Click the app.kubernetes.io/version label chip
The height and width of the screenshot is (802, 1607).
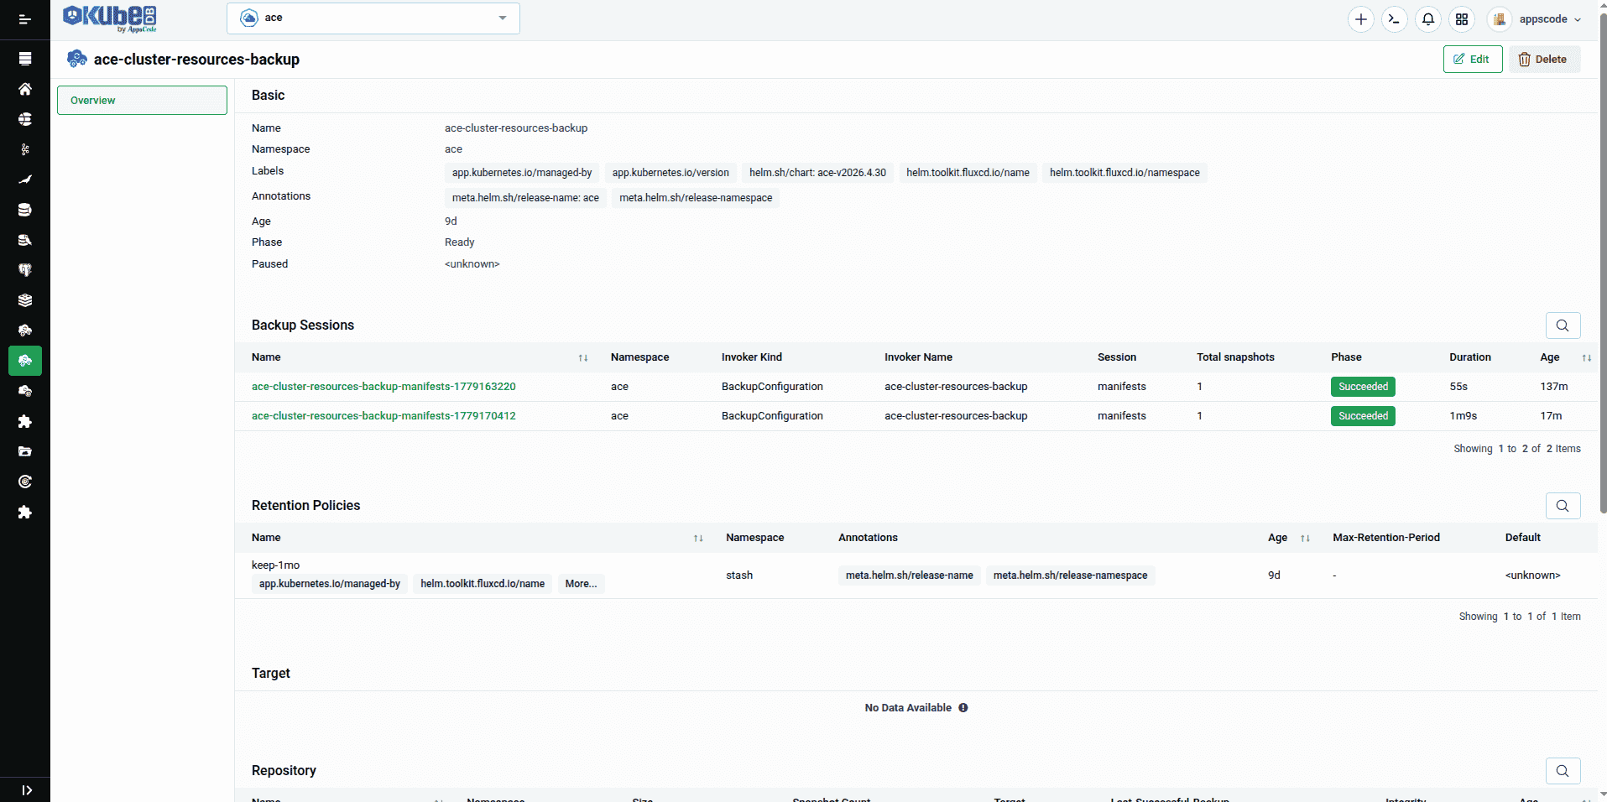pos(670,173)
